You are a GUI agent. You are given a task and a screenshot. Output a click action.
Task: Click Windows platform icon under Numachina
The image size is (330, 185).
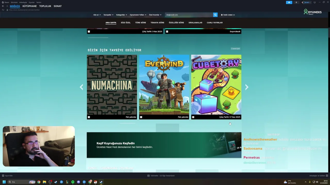pyautogui.click(x=89, y=117)
